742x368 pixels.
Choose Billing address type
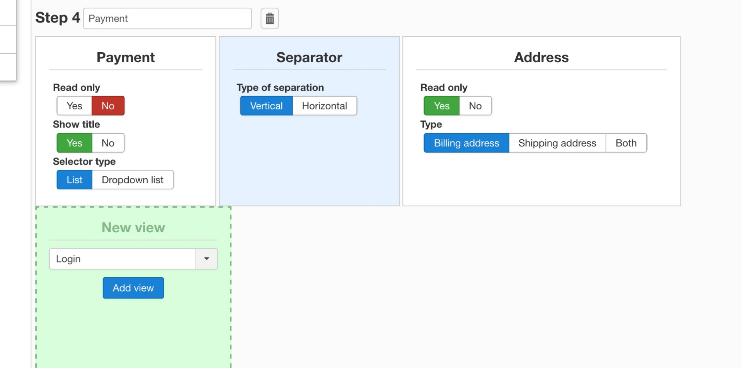466,143
